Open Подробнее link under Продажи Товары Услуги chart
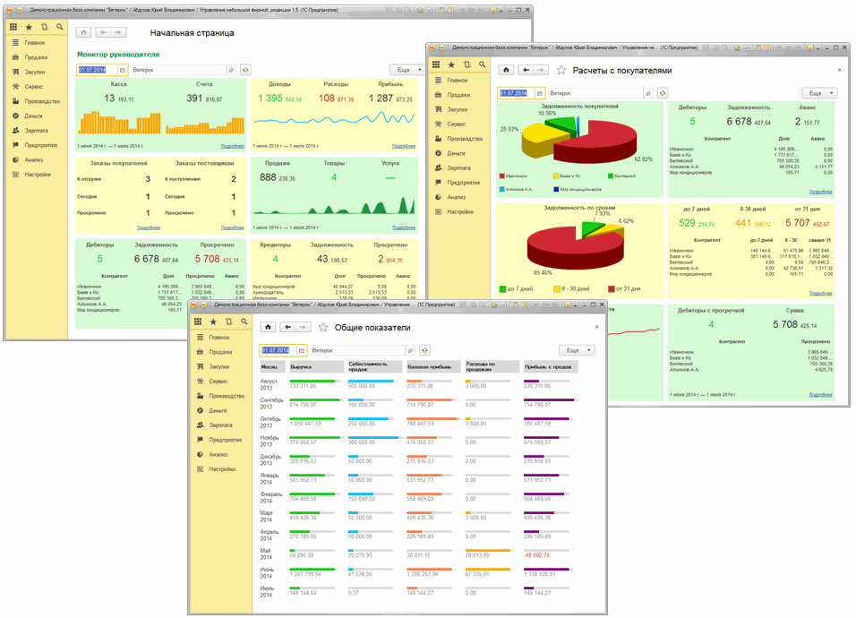 (404, 227)
